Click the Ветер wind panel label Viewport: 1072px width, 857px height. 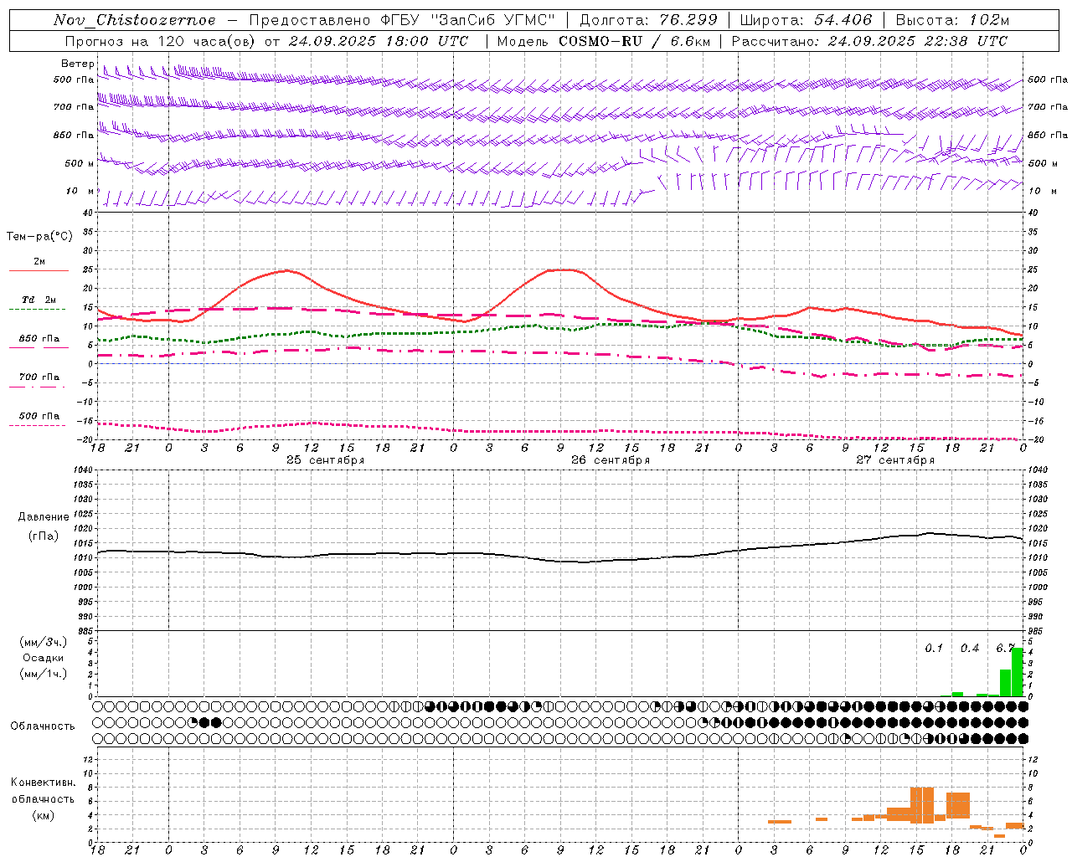tap(77, 64)
